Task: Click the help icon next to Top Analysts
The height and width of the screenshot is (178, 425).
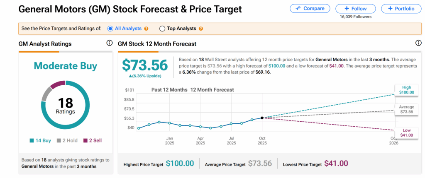Action: click(201, 29)
